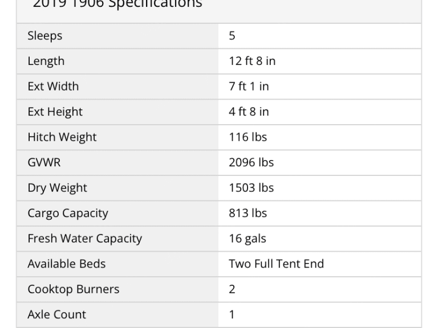Click the Ext Height label
The image size is (438, 328).
[55, 112]
